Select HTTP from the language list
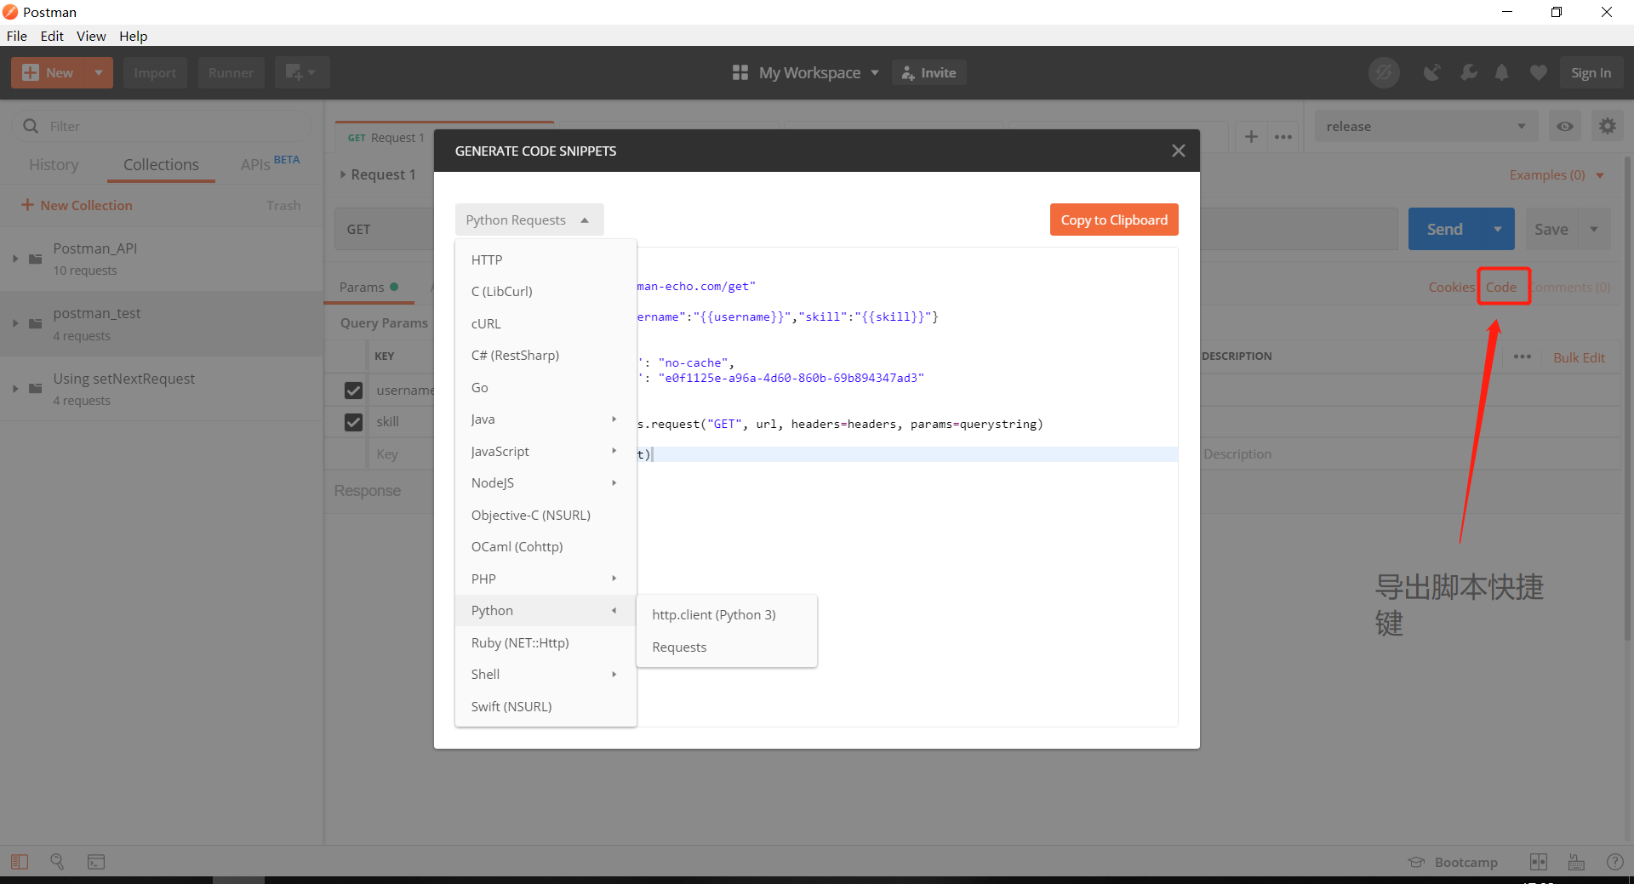 click(x=546, y=259)
